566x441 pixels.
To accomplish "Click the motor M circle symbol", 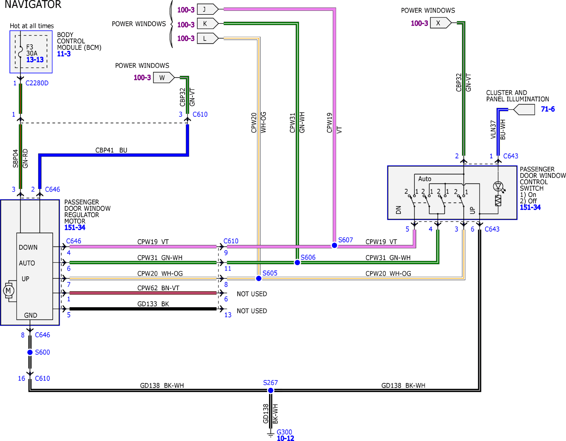I will (9, 291).
